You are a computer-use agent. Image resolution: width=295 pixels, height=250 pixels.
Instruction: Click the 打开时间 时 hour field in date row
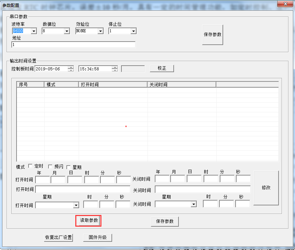[x=91, y=180]
